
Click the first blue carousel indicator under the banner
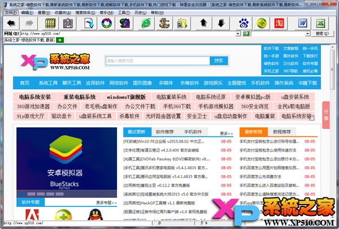22,194
